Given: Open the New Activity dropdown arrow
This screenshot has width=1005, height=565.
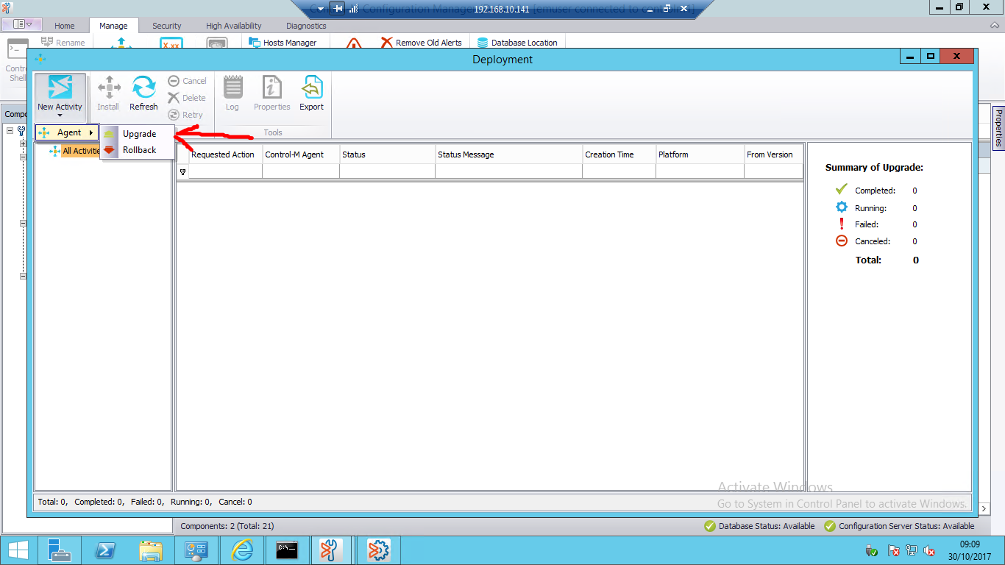Looking at the screenshot, I should pyautogui.click(x=60, y=116).
